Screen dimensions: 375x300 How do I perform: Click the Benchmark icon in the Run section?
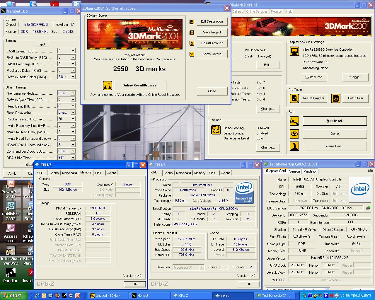(x=294, y=121)
